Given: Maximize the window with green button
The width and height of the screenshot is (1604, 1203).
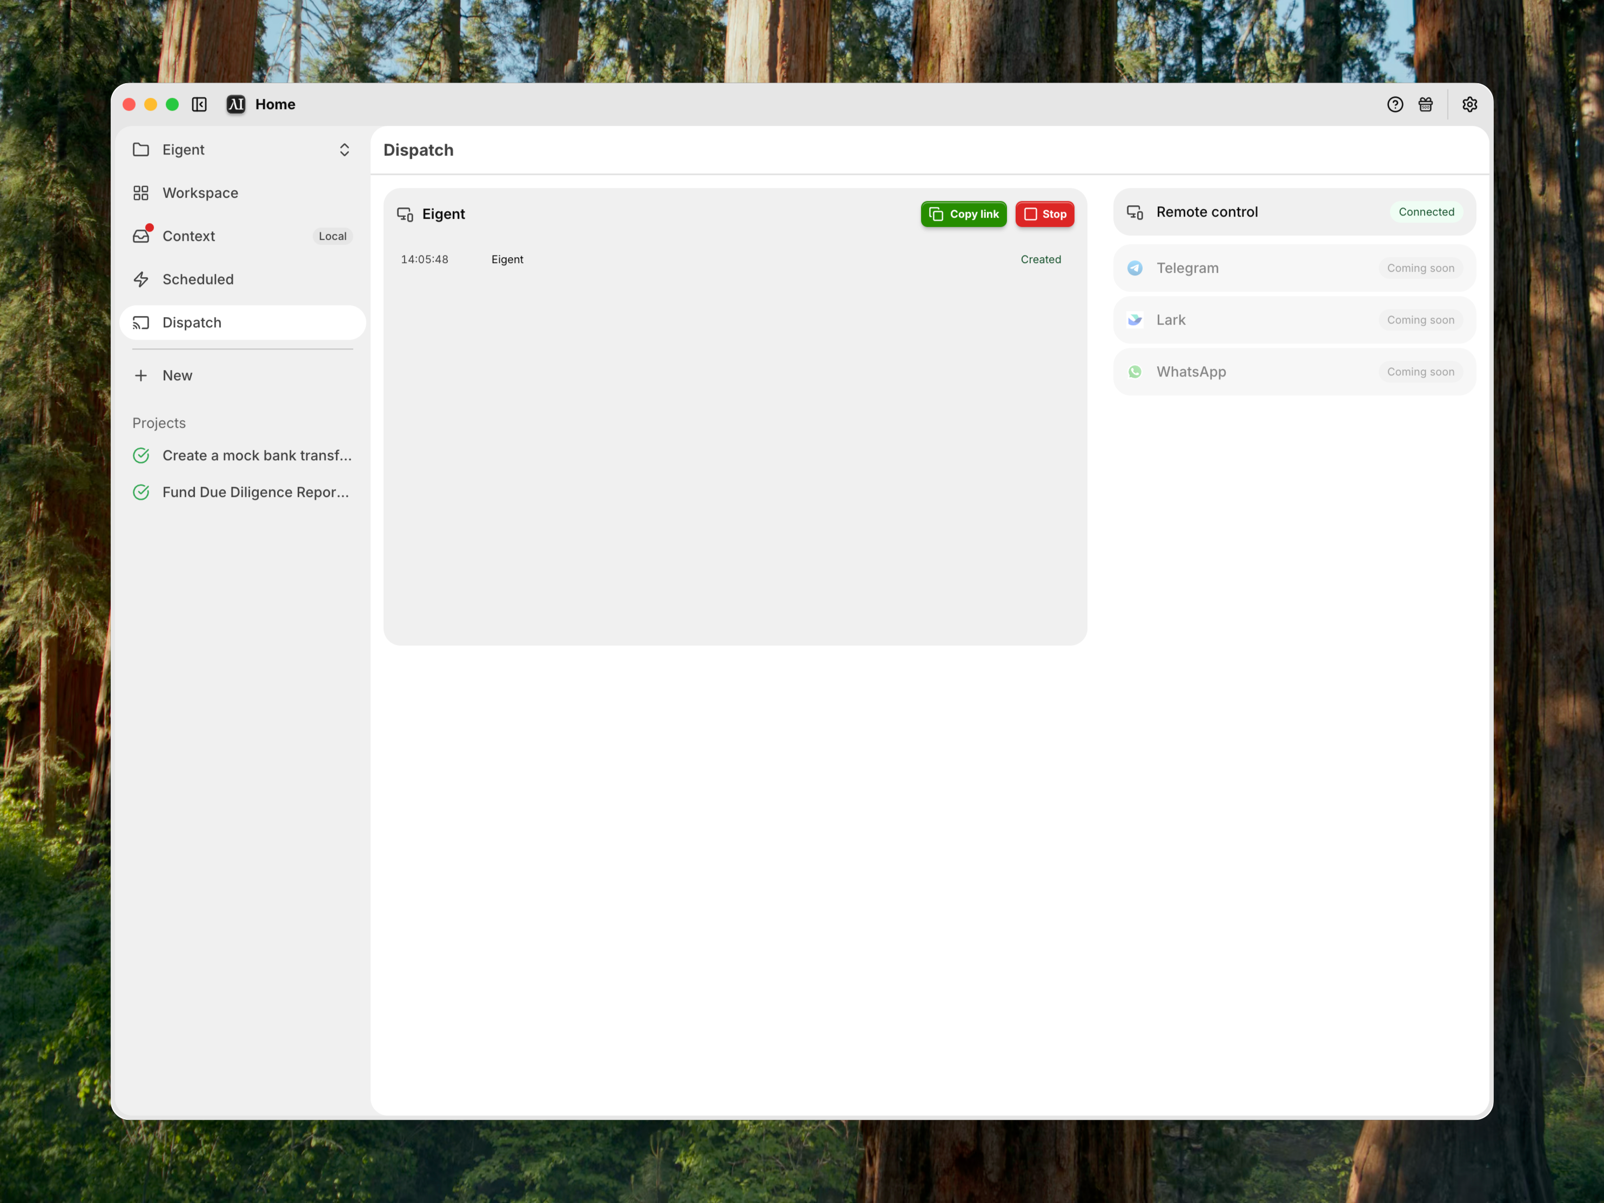Looking at the screenshot, I should click(172, 104).
